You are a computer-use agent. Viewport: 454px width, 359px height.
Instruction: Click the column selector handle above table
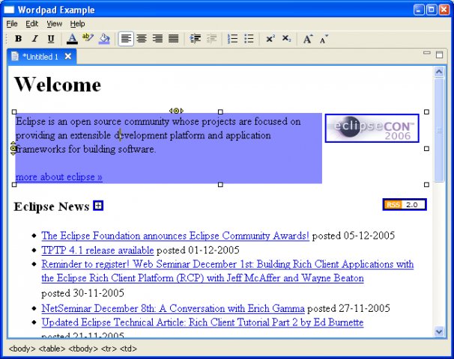click(x=176, y=111)
